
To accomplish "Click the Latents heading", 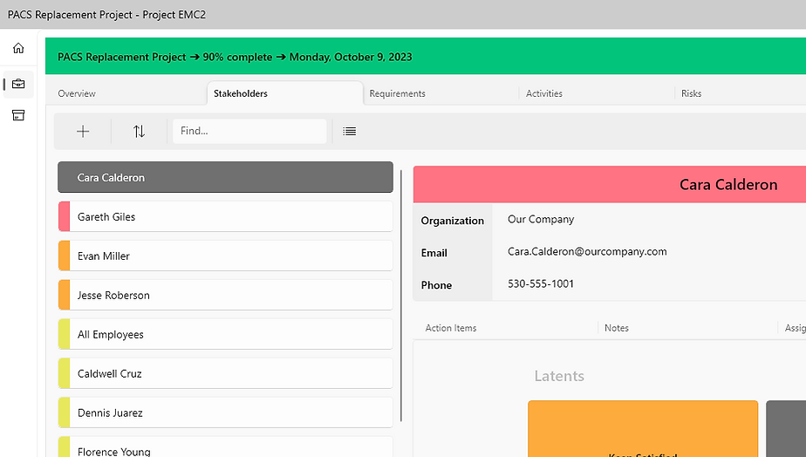I will tap(559, 376).
